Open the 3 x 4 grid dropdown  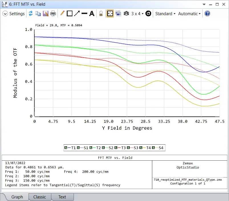point(137,14)
